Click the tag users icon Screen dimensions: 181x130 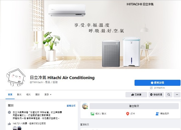point(157,114)
